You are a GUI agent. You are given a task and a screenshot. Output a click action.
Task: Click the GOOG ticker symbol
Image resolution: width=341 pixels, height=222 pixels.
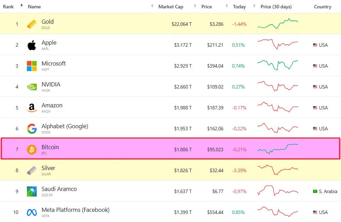(x=46, y=132)
